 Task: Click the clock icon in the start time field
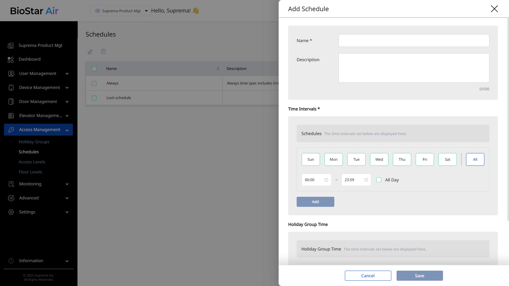pyautogui.click(x=326, y=180)
